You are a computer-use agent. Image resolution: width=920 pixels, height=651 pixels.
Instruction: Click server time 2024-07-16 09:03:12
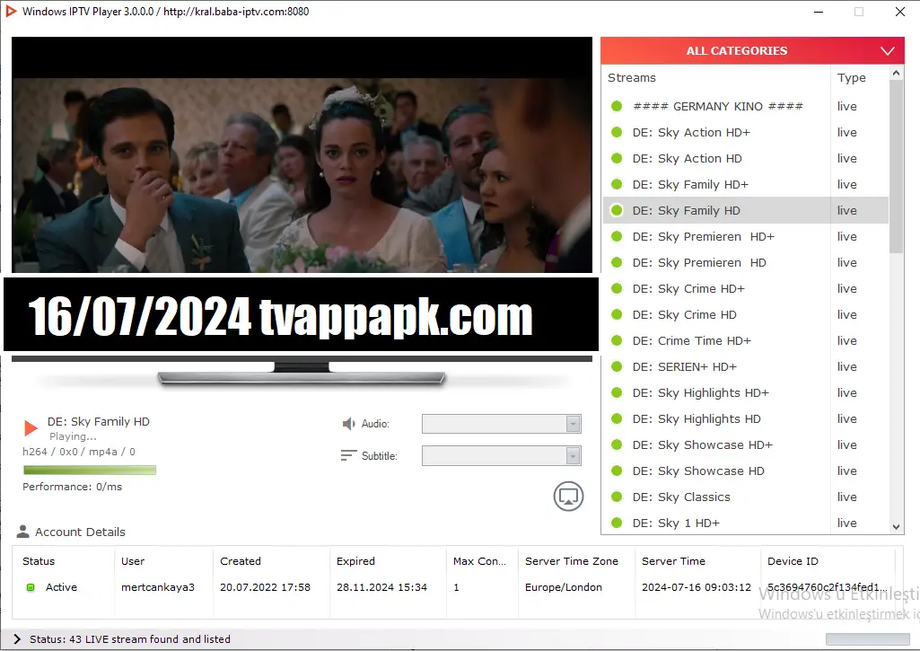click(697, 587)
